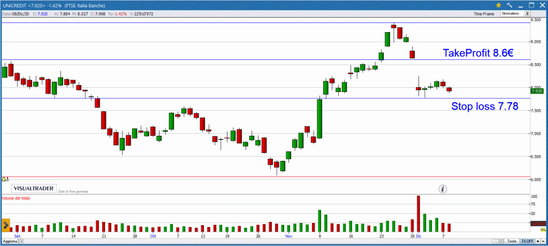Open settings with the hammer tool icon
548x246 pixels.
[x=509, y=5]
